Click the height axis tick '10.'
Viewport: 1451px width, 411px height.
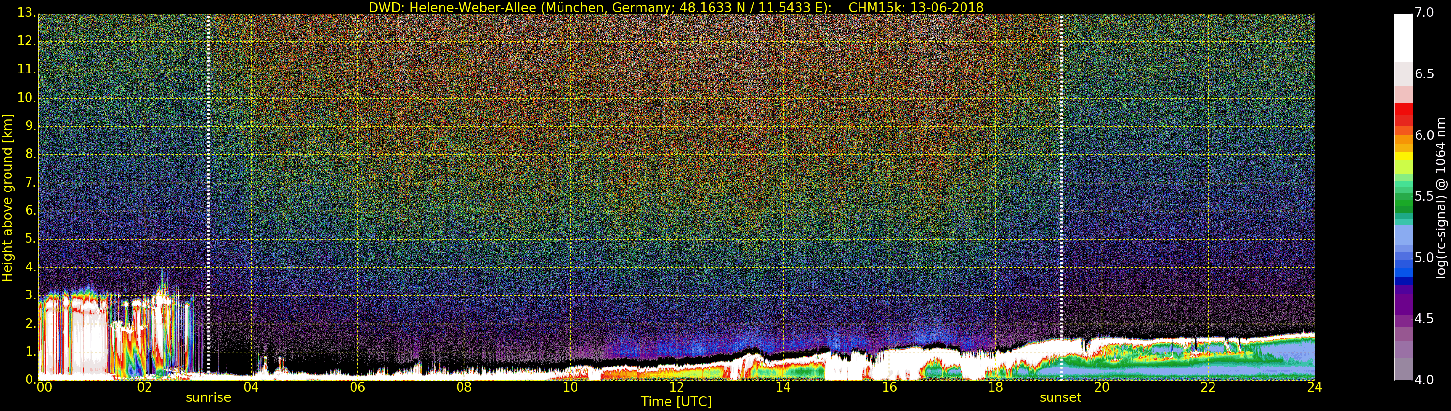point(27,98)
